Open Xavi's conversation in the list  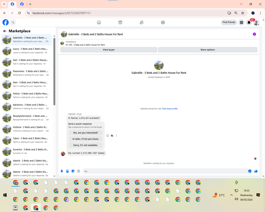(x=26, y=84)
